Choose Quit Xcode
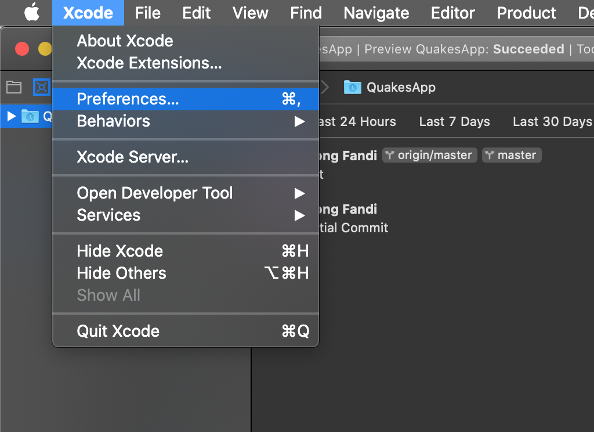 click(118, 331)
